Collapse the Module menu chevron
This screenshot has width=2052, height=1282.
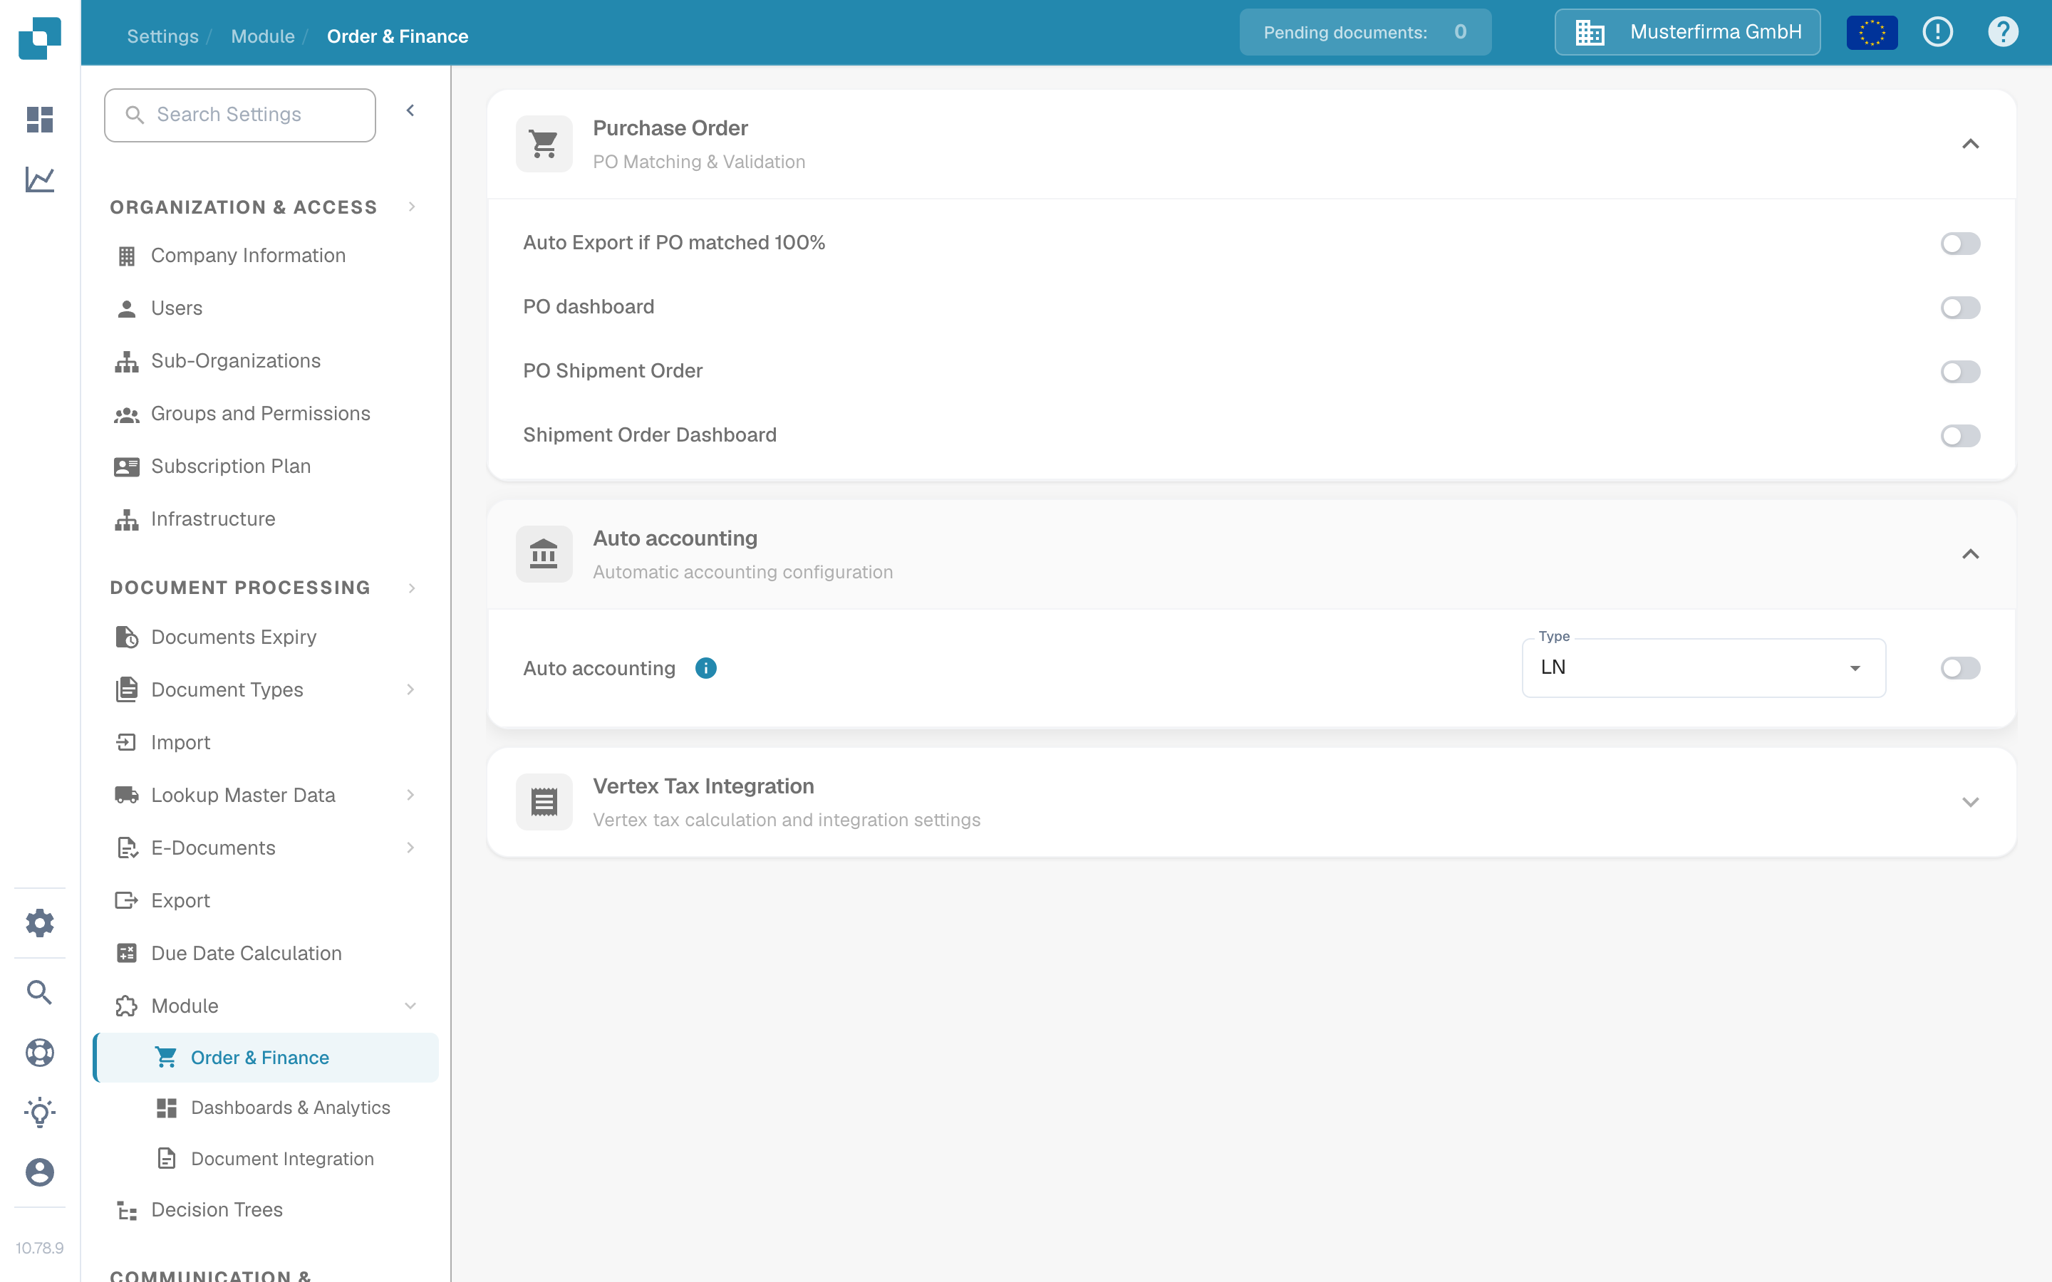pos(410,1006)
